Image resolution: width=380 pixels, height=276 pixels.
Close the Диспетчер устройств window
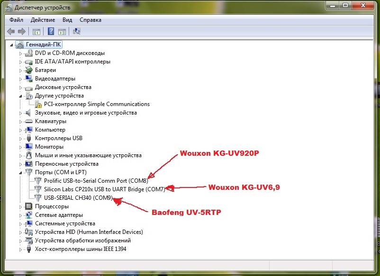(363, 6)
